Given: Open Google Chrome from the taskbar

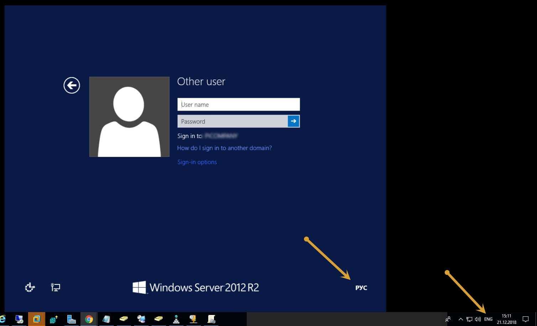Looking at the screenshot, I should coord(89,319).
